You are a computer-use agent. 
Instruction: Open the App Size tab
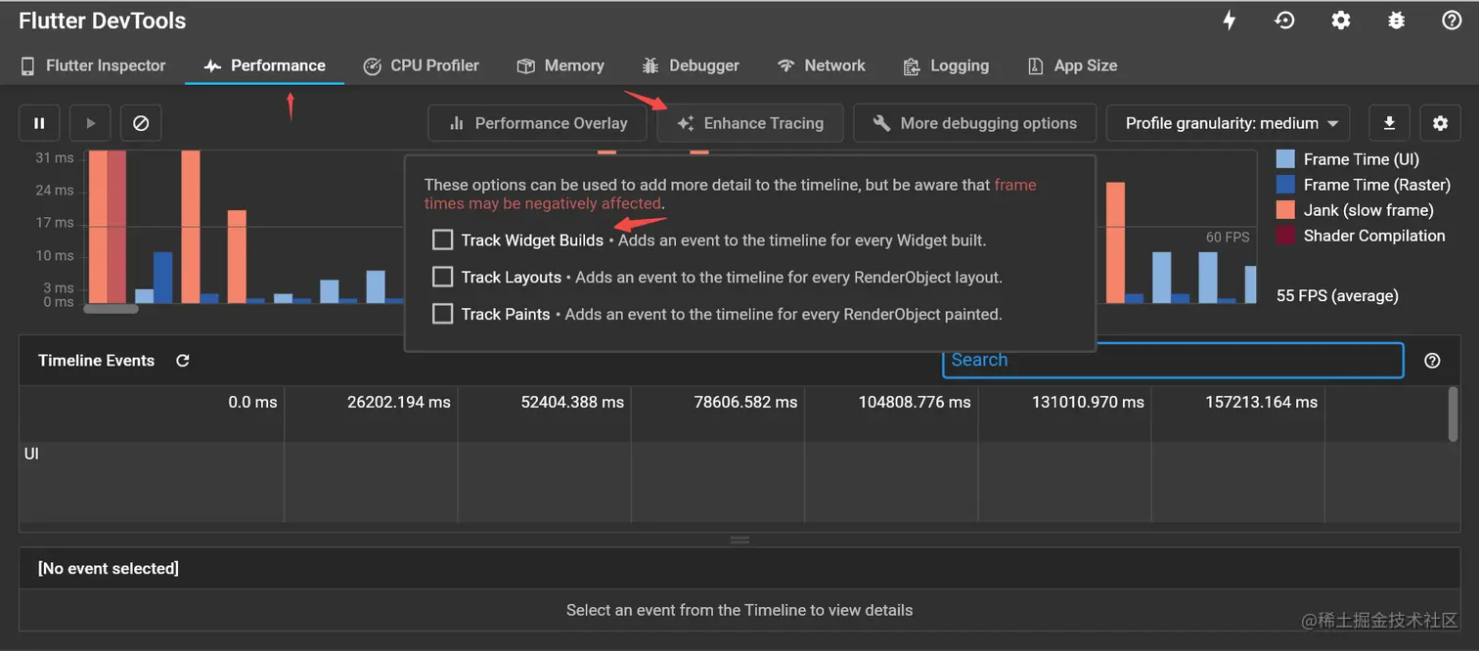pyautogui.click(x=1072, y=65)
